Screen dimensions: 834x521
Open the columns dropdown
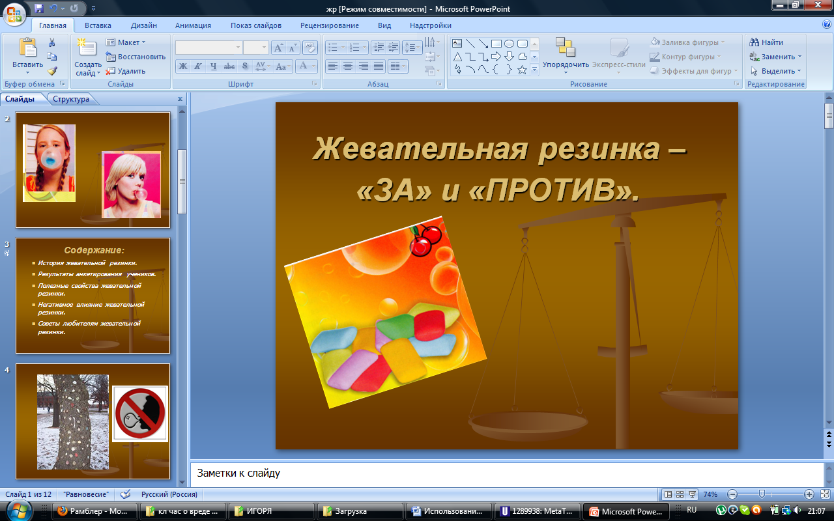point(397,66)
